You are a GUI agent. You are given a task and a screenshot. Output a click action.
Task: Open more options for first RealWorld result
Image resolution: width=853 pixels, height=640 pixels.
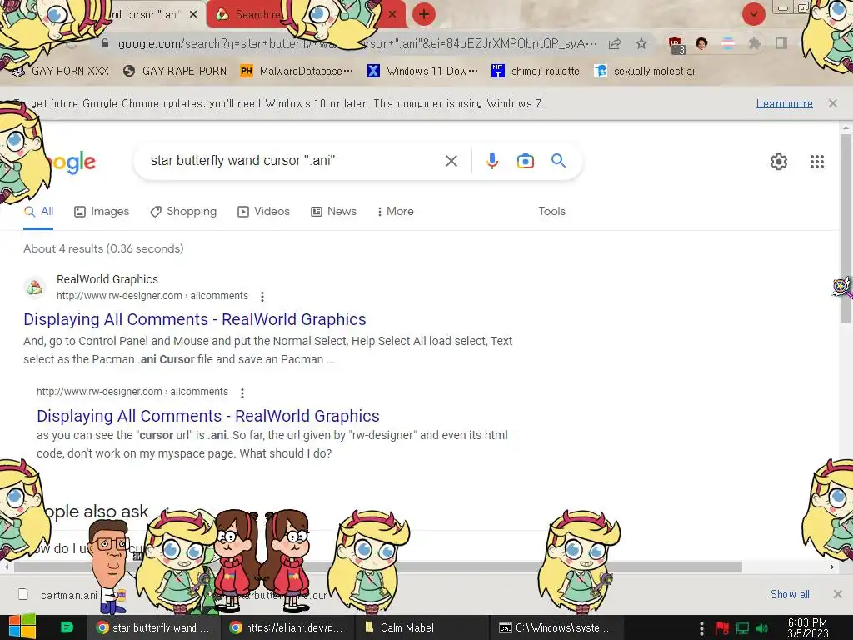262,296
